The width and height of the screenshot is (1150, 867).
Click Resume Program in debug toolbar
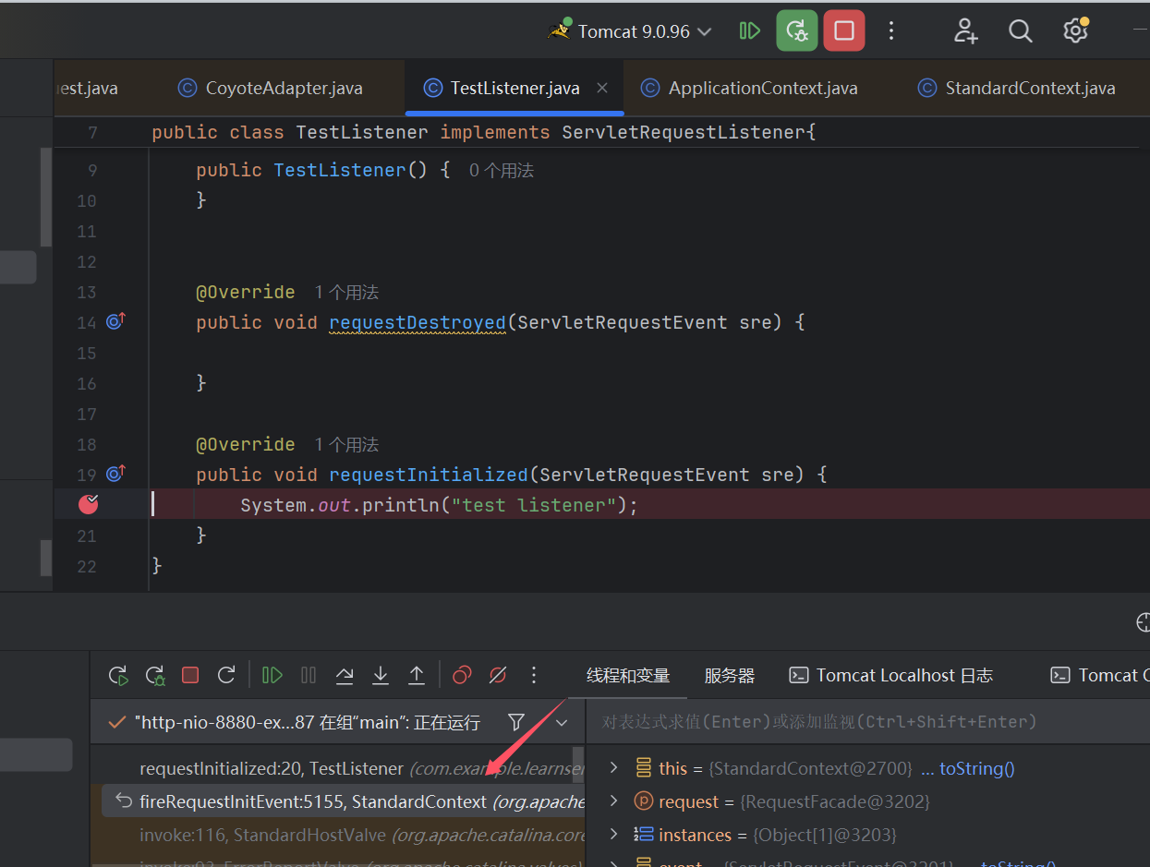pyautogui.click(x=272, y=675)
